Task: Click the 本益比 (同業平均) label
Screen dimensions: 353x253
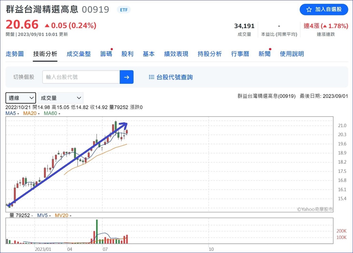Action: pyautogui.click(x=279, y=34)
